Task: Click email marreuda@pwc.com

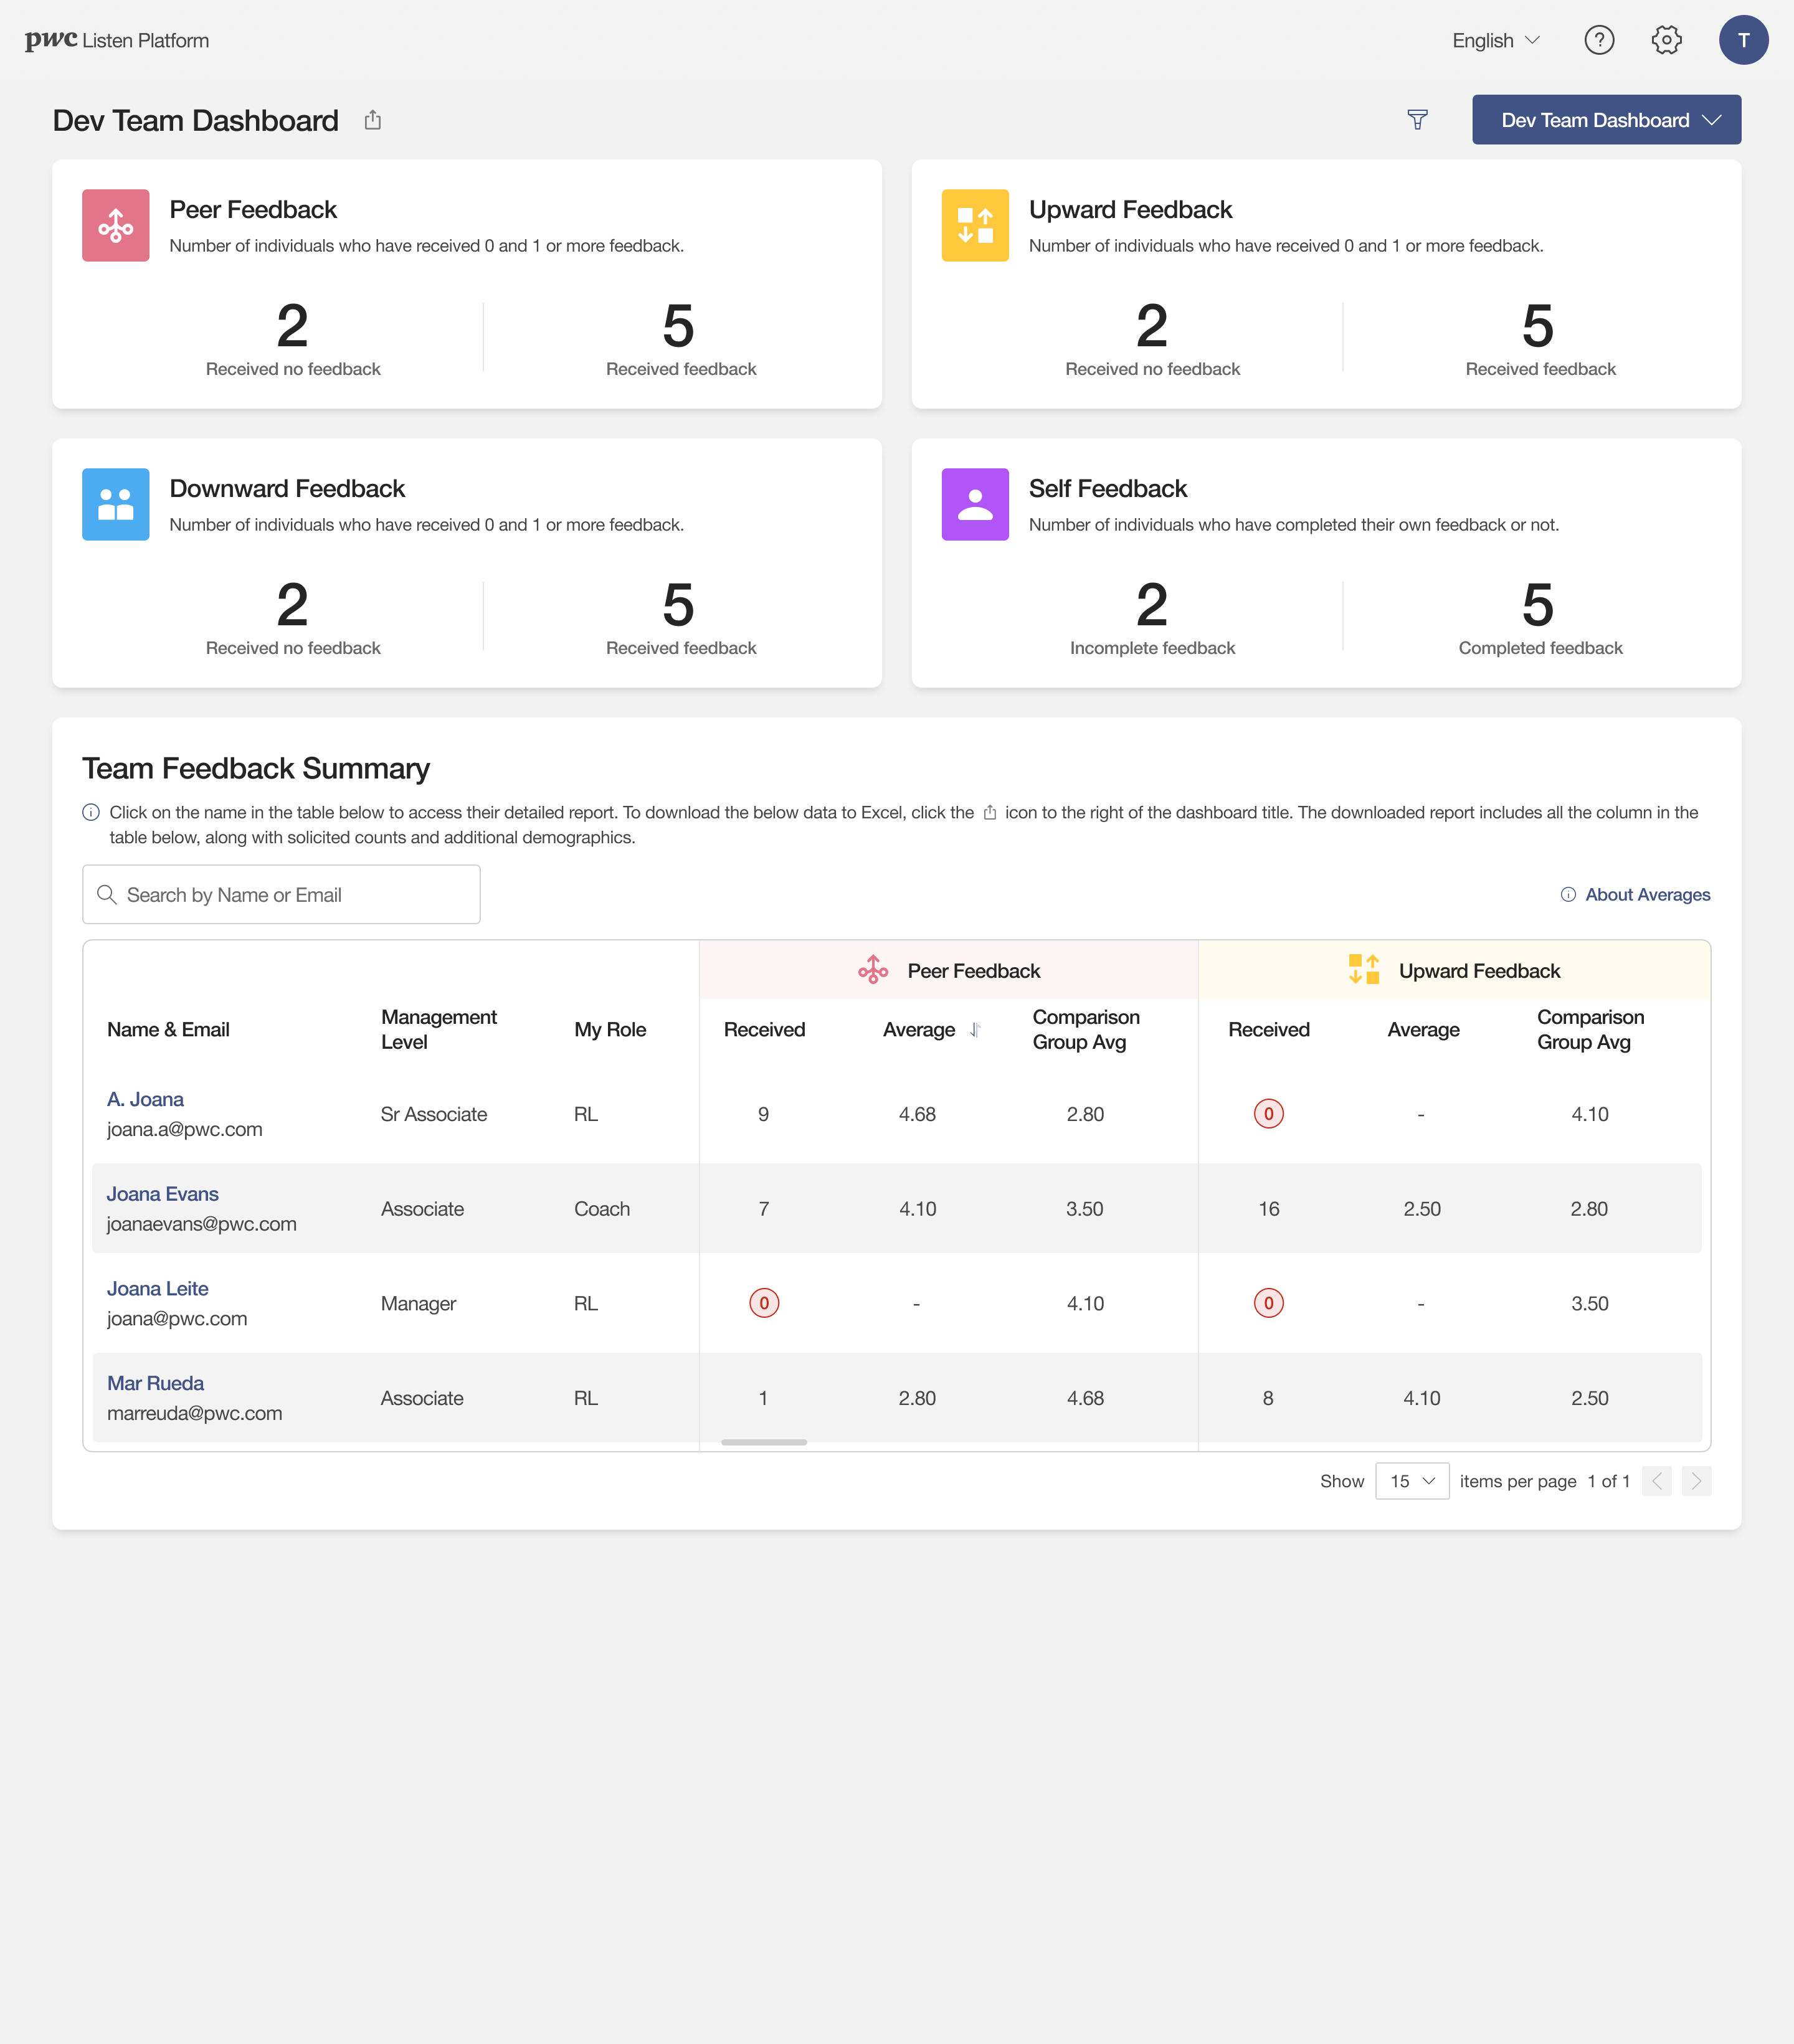Action: [195, 1413]
